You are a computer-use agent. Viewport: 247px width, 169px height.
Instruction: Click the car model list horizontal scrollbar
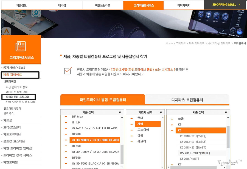(x=193, y=167)
